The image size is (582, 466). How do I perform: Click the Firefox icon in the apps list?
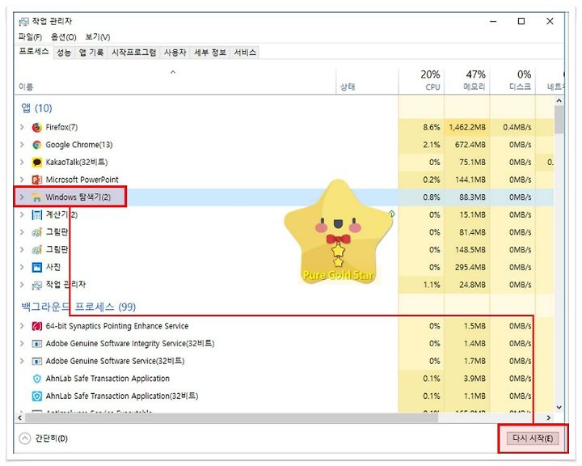[36, 128]
